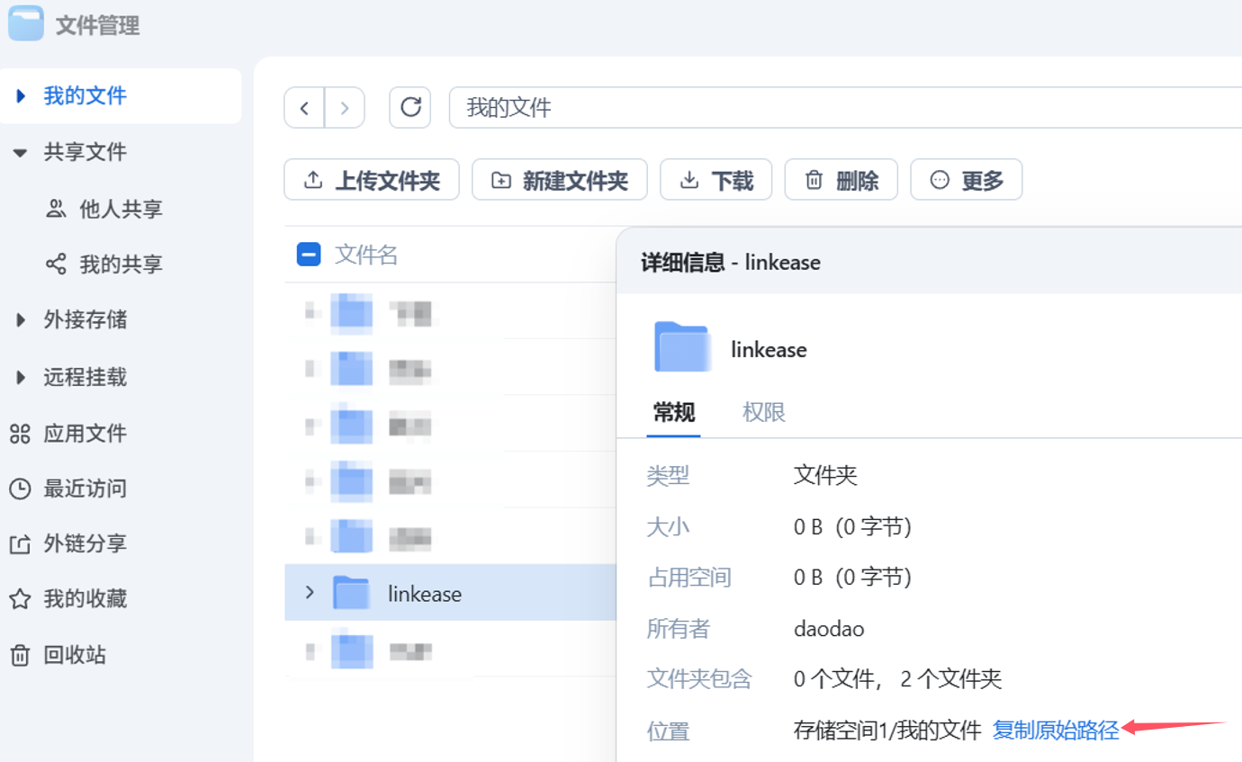The image size is (1242, 762).
Task: Expand the 我的文件 tree arrow
Action: coord(21,95)
